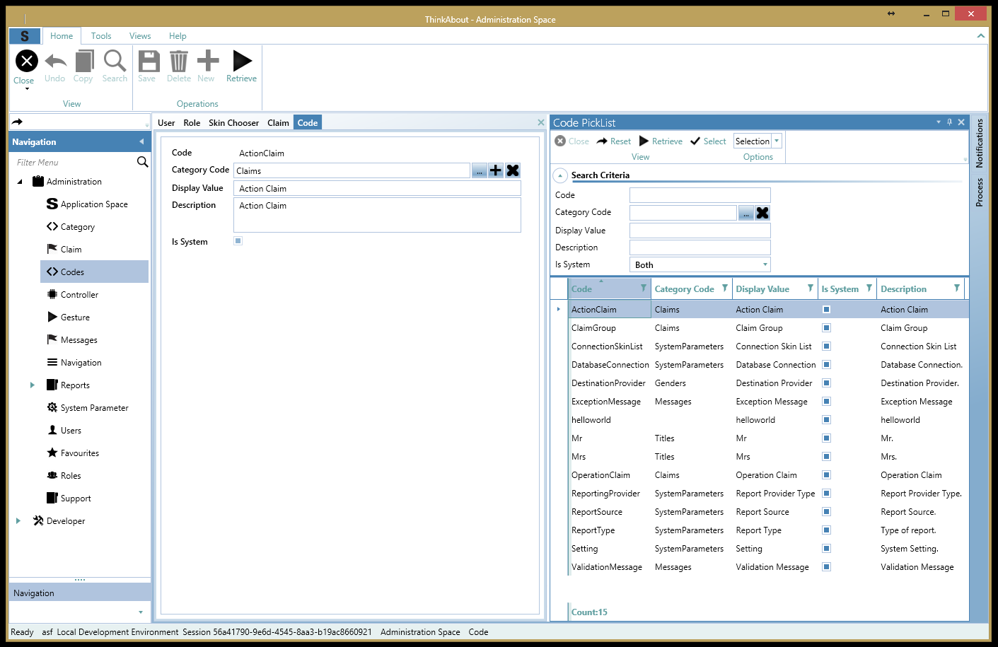Open filter for Display Value column
Image resolution: width=998 pixels, height=647 pixels.
pos(810,288)
